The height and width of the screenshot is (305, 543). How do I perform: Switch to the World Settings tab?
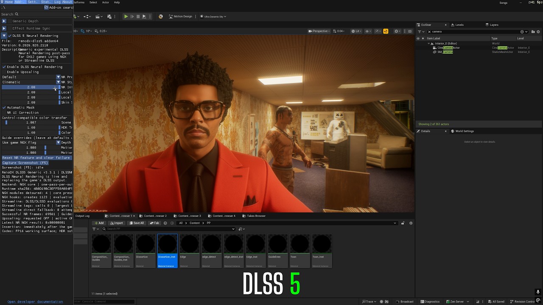(x=465, y=131)
